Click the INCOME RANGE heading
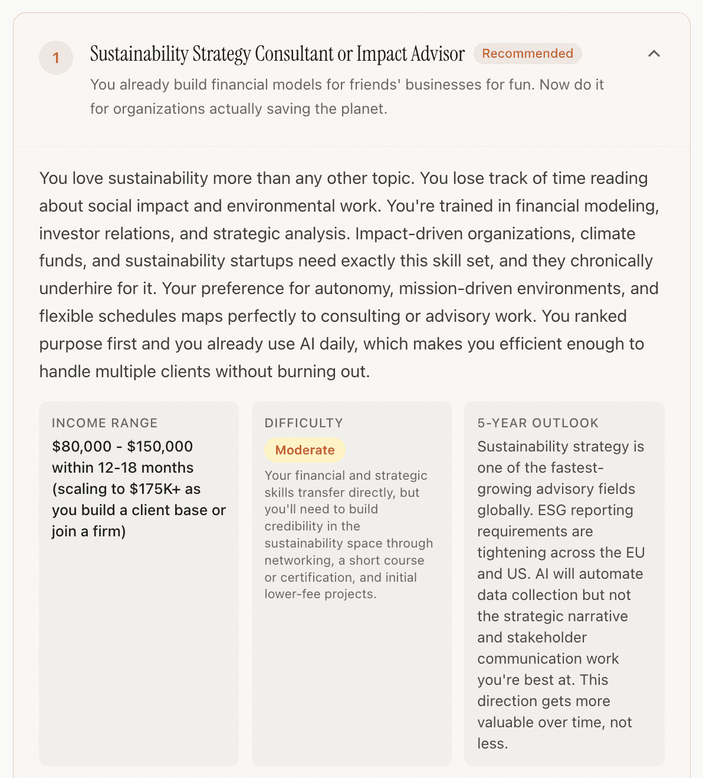 (104, 423)
